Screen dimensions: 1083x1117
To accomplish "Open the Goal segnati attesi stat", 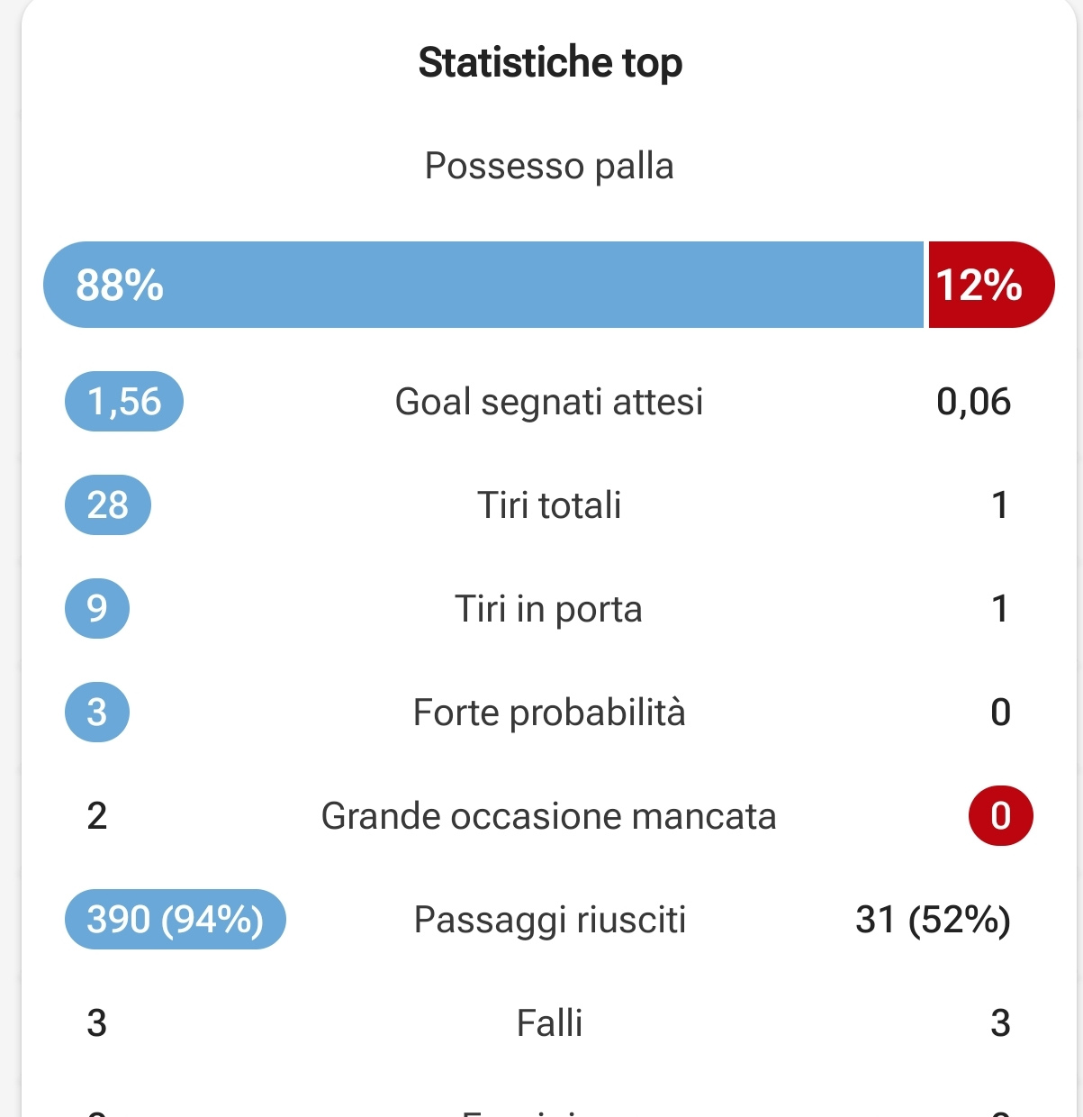I will pyautogui.click(x=549, y=402).
